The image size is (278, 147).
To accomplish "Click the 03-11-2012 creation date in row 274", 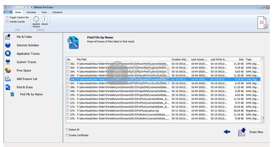I will 180,111.
